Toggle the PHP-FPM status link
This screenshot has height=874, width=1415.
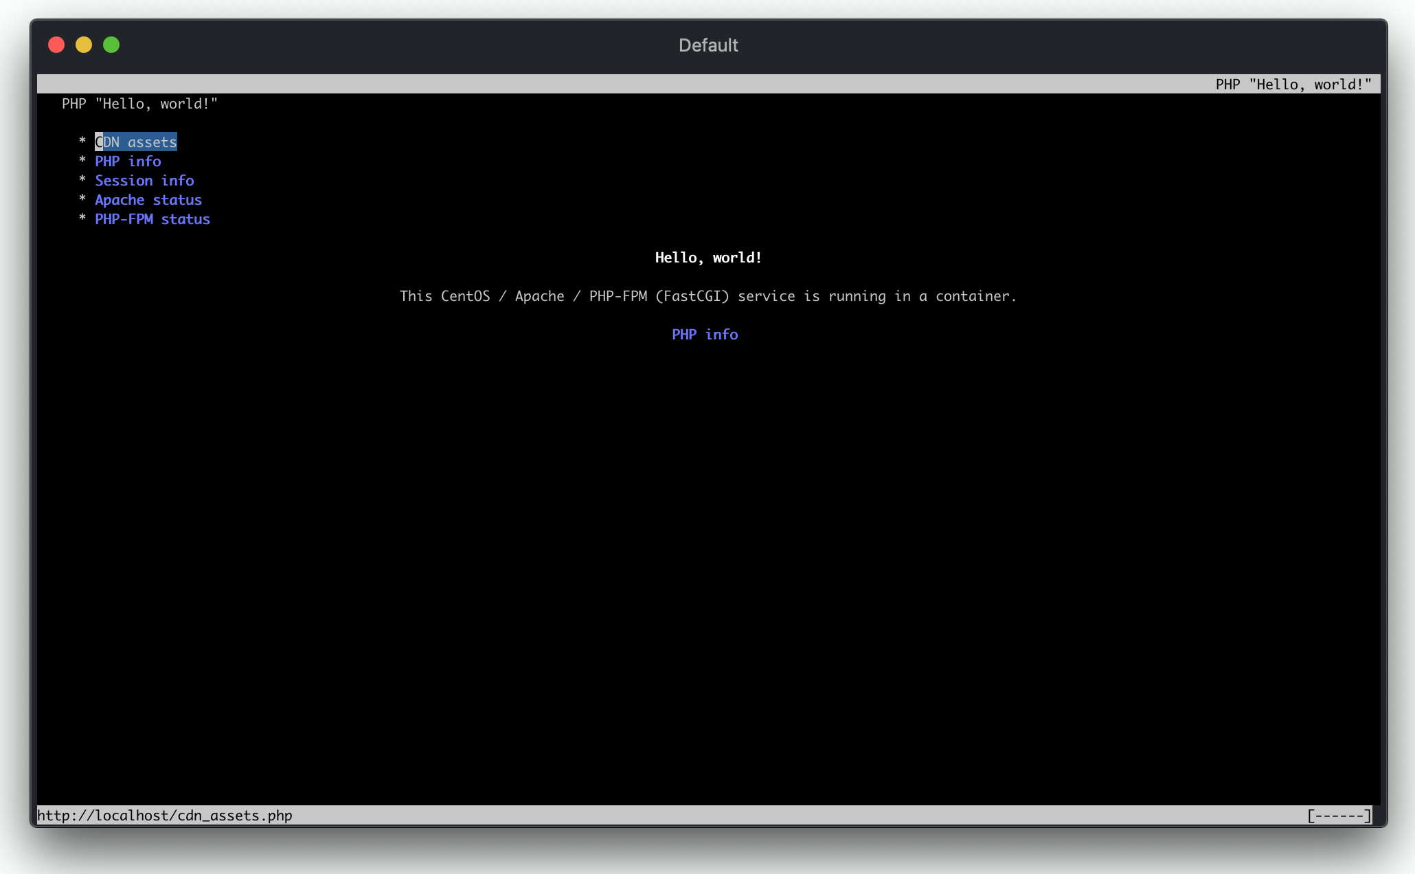coord(152,218)
